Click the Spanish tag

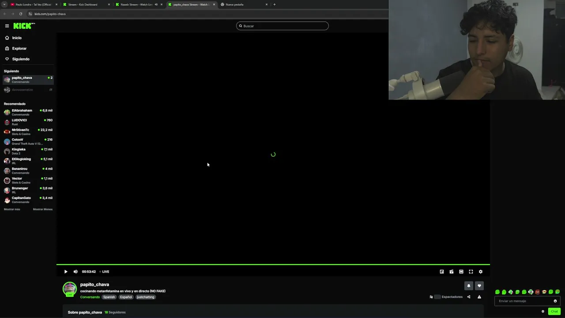click(109, 297)
